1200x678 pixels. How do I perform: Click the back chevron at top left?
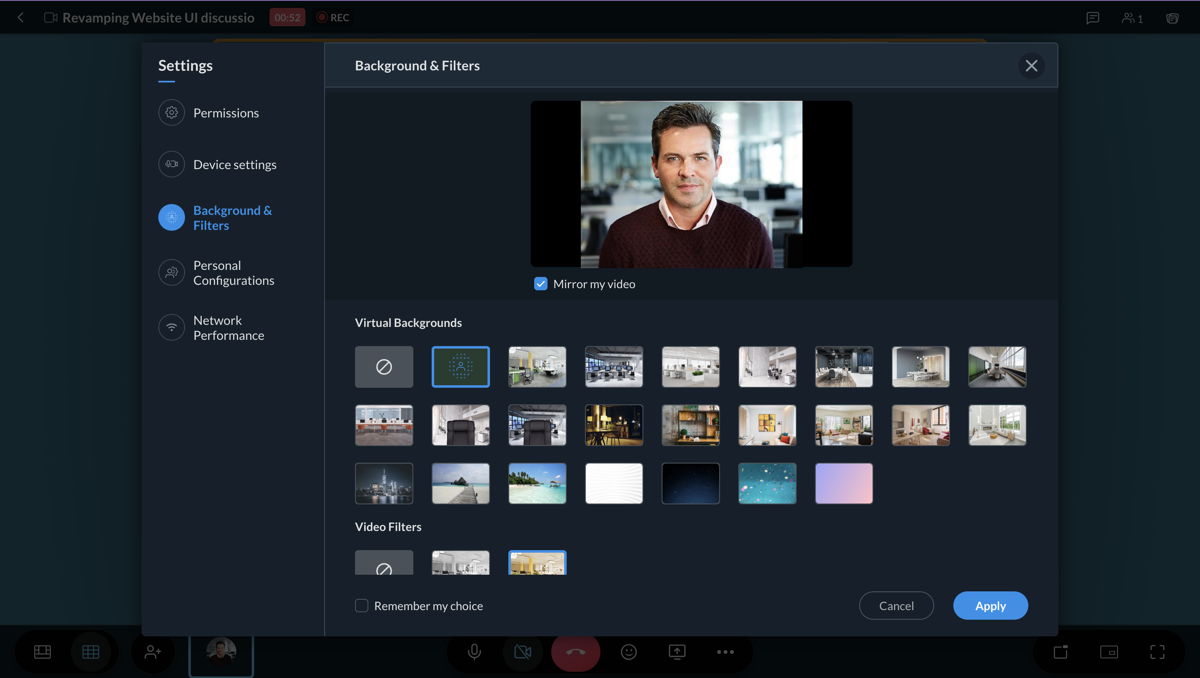click(20, 17)
